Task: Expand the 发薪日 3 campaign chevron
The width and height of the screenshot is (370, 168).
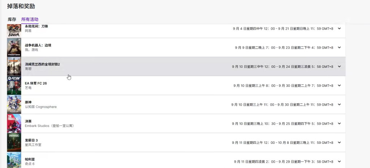Action: point(339,142)
